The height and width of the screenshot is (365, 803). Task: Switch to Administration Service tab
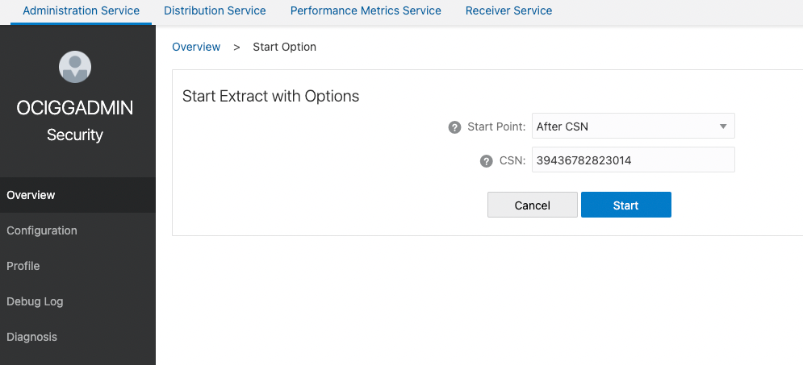tap(81, 10)
